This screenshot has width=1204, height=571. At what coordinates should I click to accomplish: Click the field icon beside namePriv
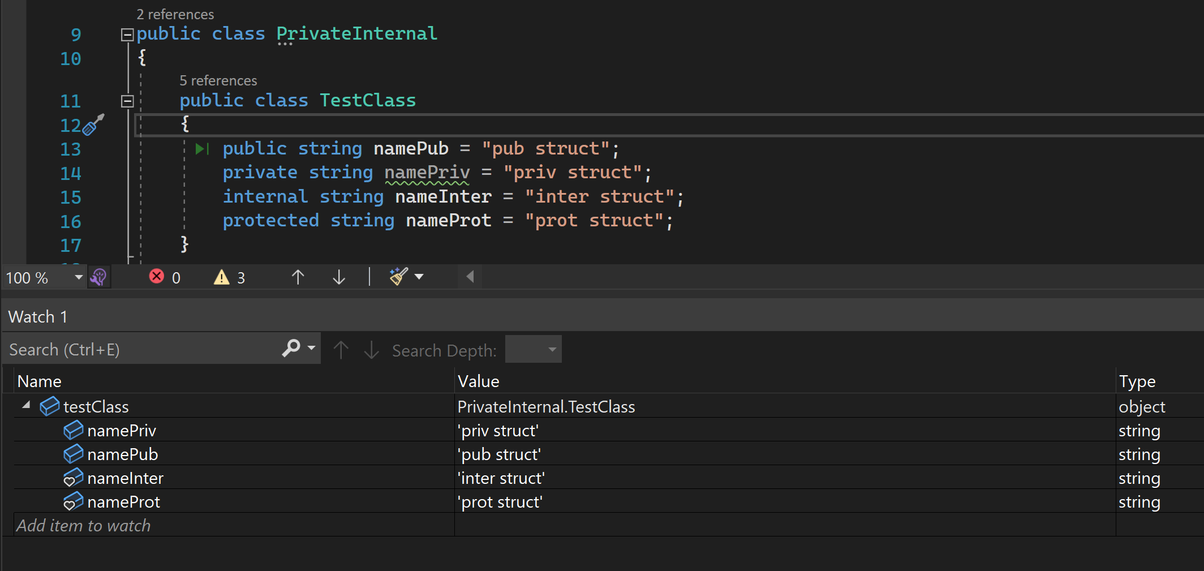(74, 430)
